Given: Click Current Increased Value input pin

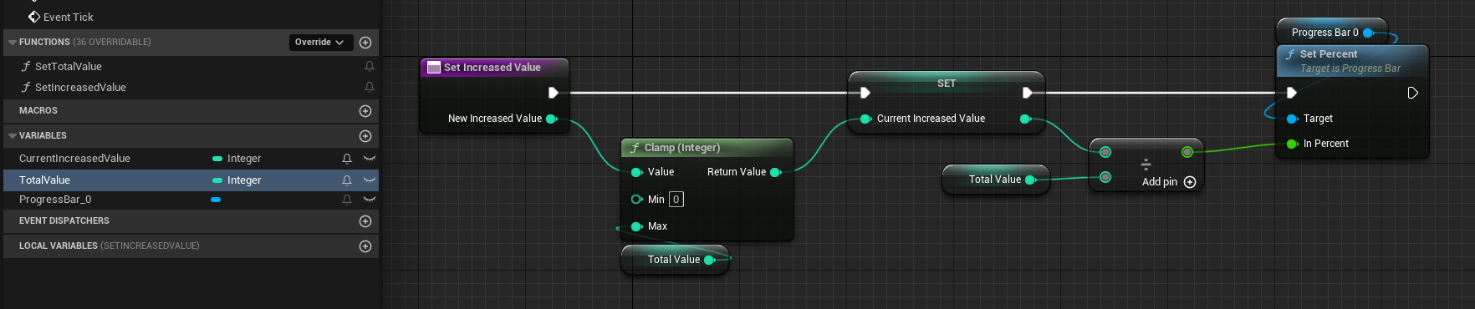Looking at the screenshot, I should [865, 119].
